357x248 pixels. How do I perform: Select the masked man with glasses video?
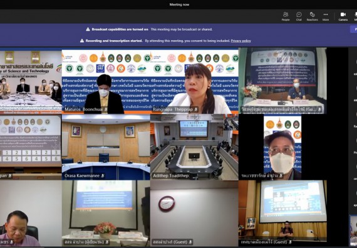click(282, 147)
